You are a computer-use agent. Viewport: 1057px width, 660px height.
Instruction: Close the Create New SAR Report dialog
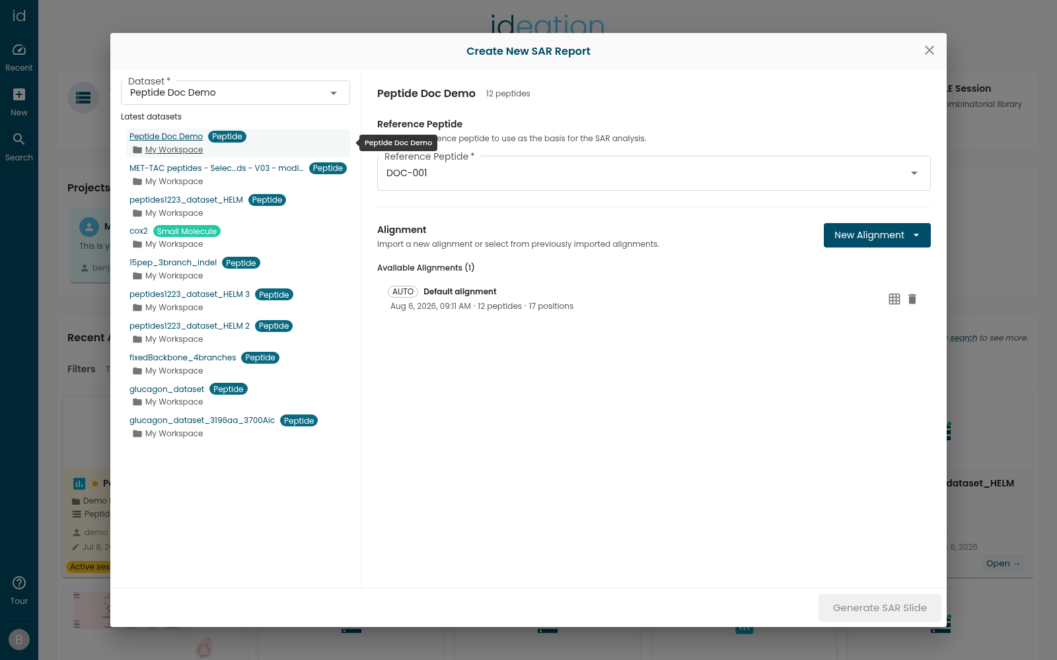coord(929,51)
